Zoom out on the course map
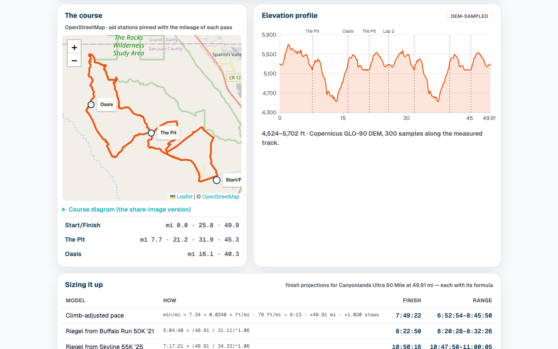 [x=74, y=60]
